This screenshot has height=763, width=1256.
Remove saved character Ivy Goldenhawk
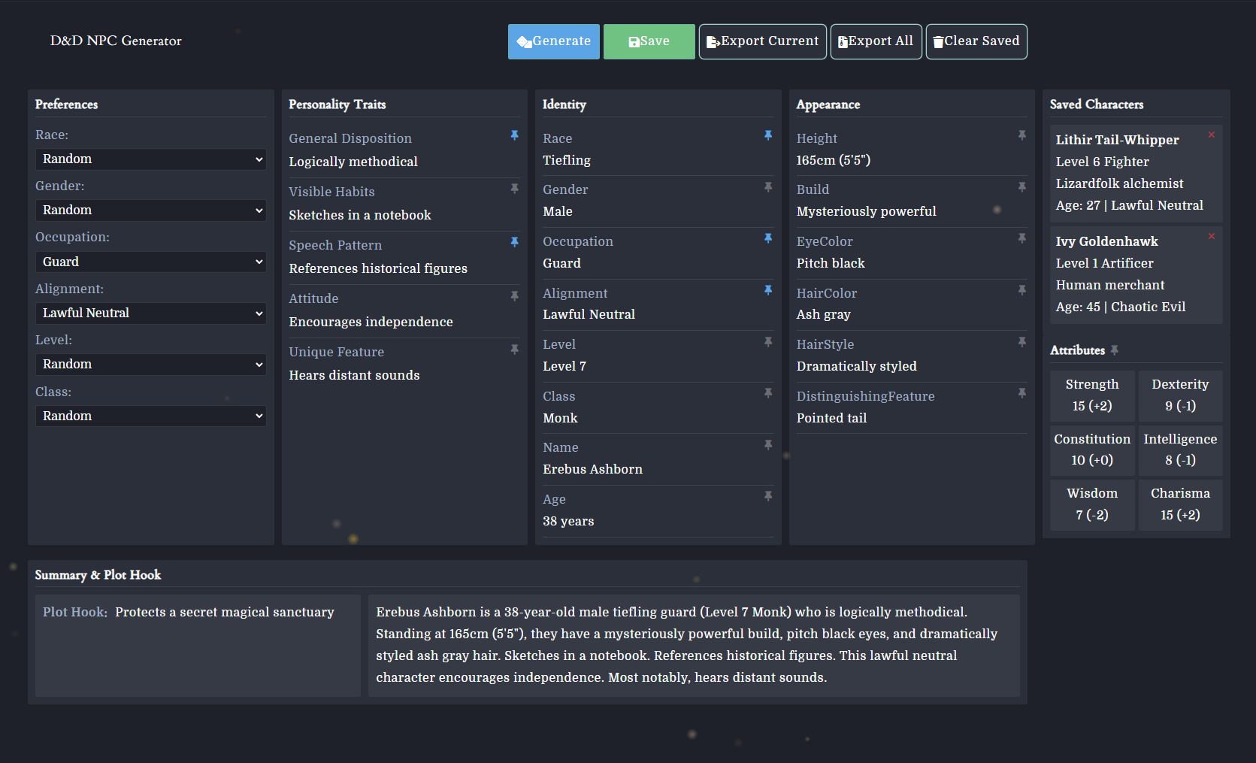click(x=1212, y=236)
